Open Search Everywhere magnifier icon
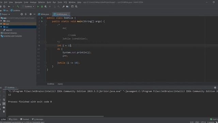Viewport: 218px width, 123px height. (76, 6)
